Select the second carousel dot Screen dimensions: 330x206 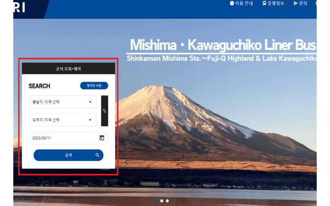162,201
